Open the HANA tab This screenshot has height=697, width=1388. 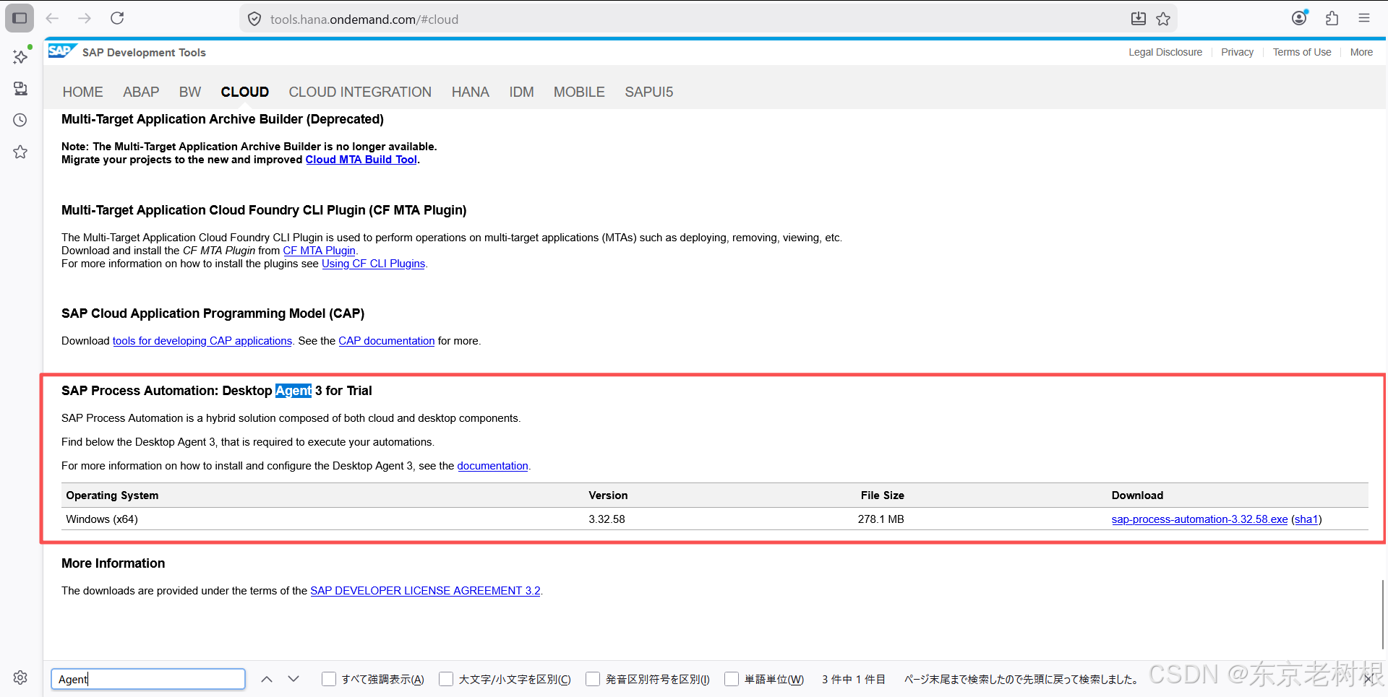471,92
